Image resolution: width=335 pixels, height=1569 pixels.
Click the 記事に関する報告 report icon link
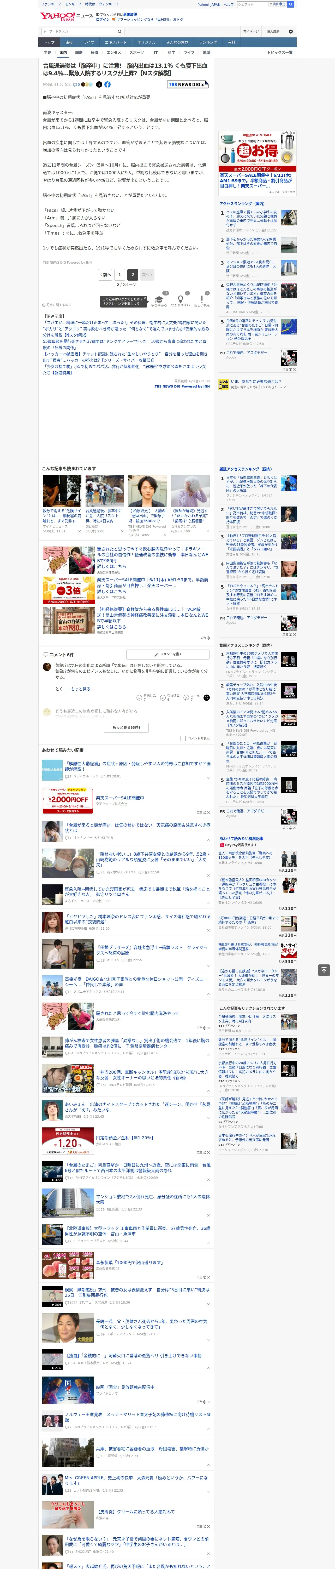pos(57,305)
